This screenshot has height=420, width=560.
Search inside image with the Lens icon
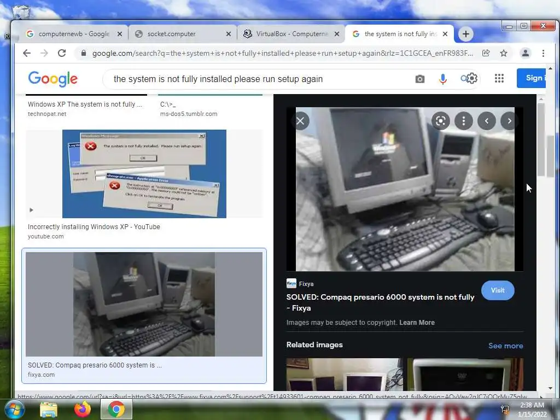tap(441, 121)
